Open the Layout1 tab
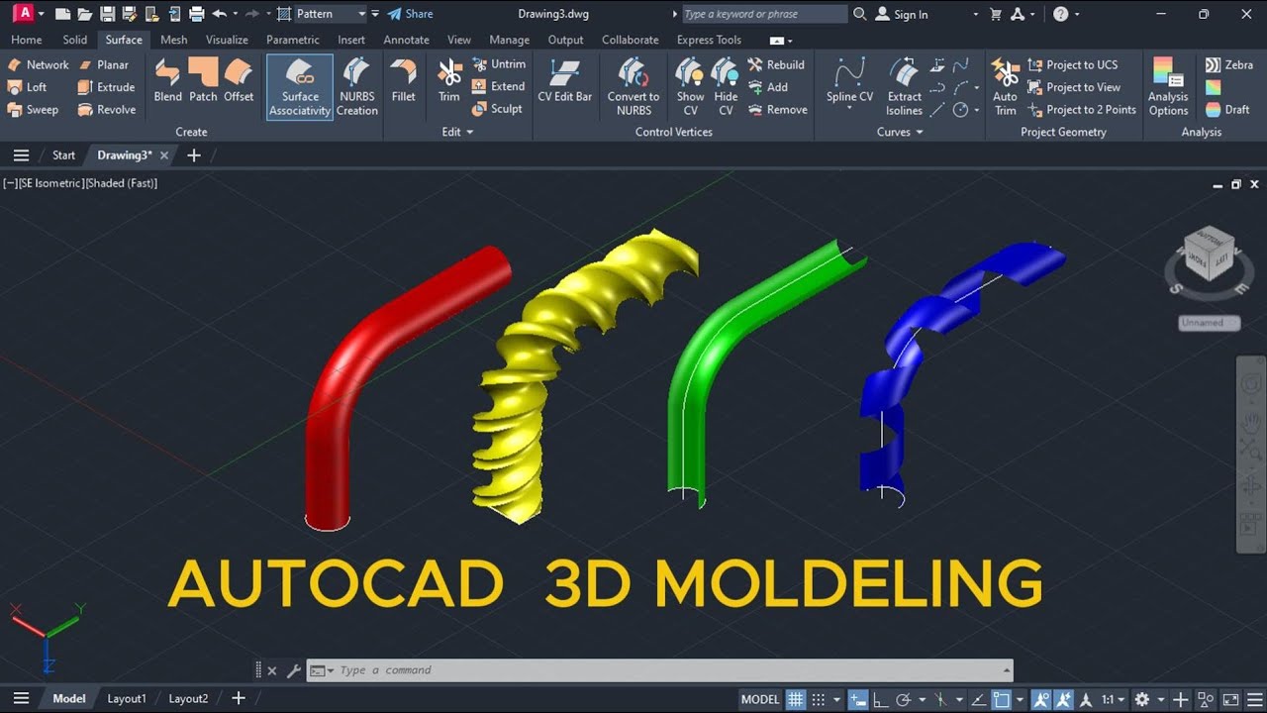1267x713 pixels. [x=127, y=698]
